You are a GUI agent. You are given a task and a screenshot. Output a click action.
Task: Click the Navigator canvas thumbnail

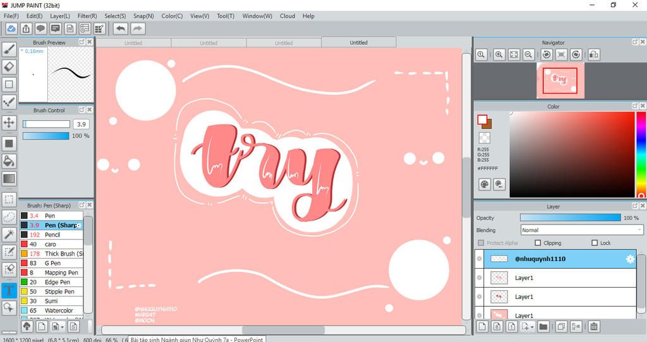point(560,80)
